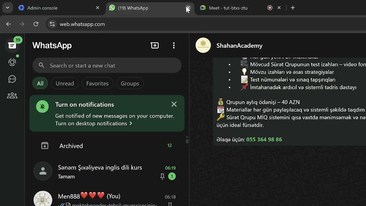Select the All chat filter
This screenshot has height=206, width=366.
40,84
